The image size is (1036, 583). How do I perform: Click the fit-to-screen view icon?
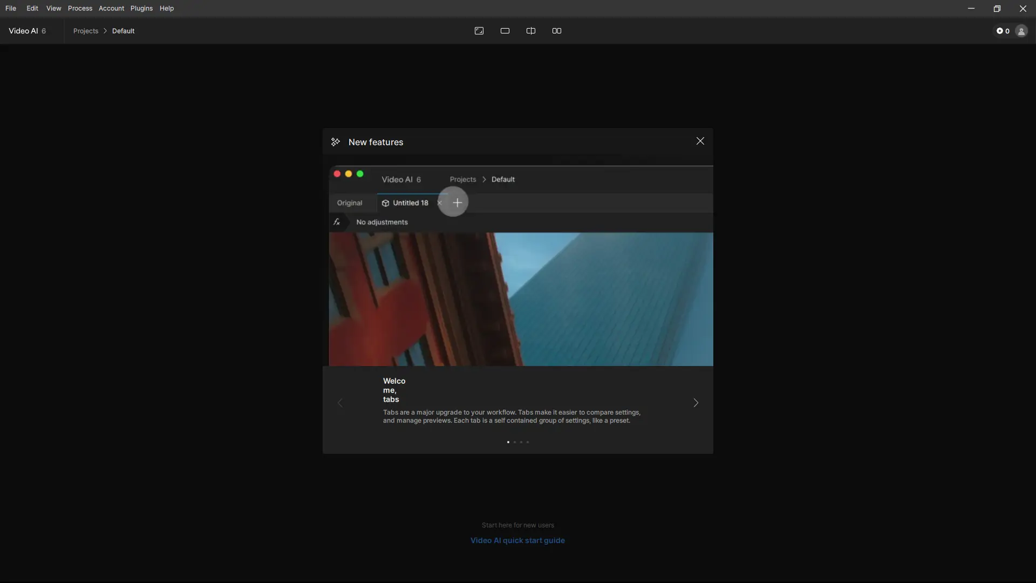(479, 31)
